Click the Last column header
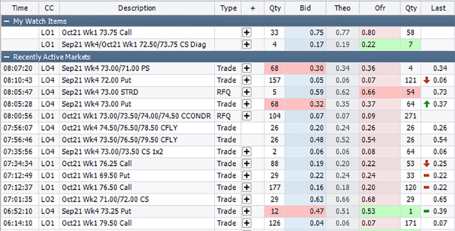Image resolution: width=455 pixels, height=231 pixels. tap(438, 8)
